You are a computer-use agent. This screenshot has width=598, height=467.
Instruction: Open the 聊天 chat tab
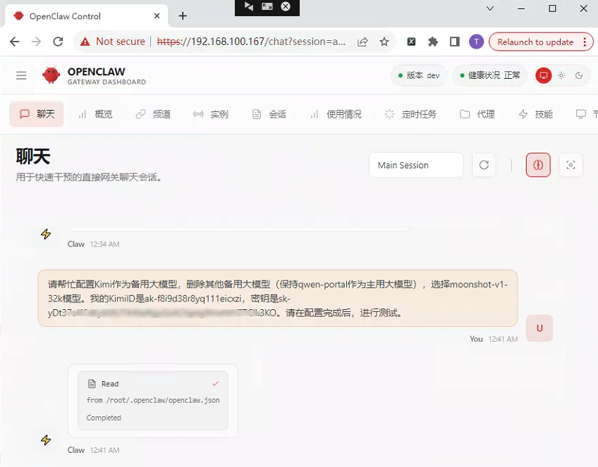coord(37,114)
